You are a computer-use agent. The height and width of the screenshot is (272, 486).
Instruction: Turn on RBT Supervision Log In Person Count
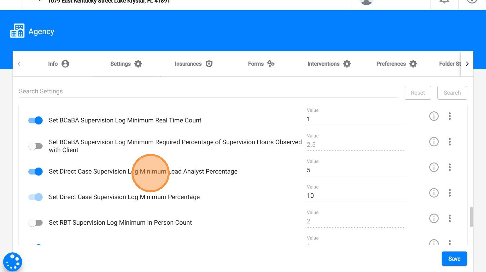click(36, 223)
